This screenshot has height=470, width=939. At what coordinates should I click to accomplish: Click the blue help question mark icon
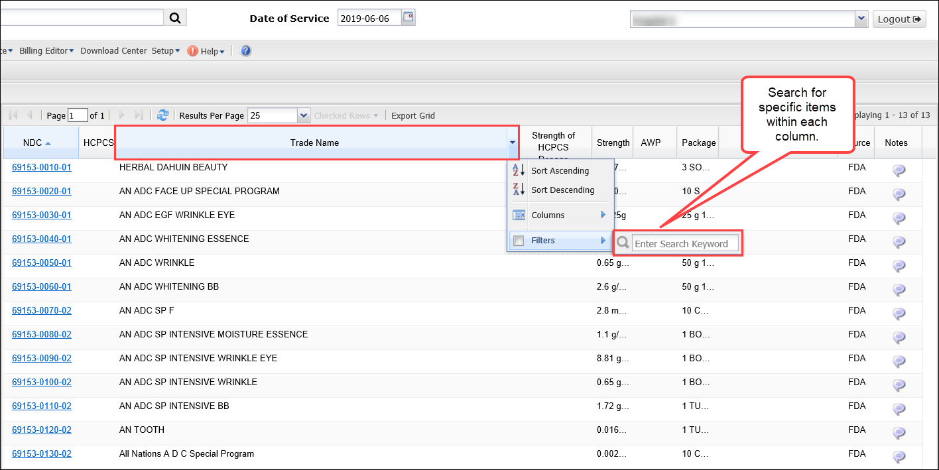click(x=245, y=51)
